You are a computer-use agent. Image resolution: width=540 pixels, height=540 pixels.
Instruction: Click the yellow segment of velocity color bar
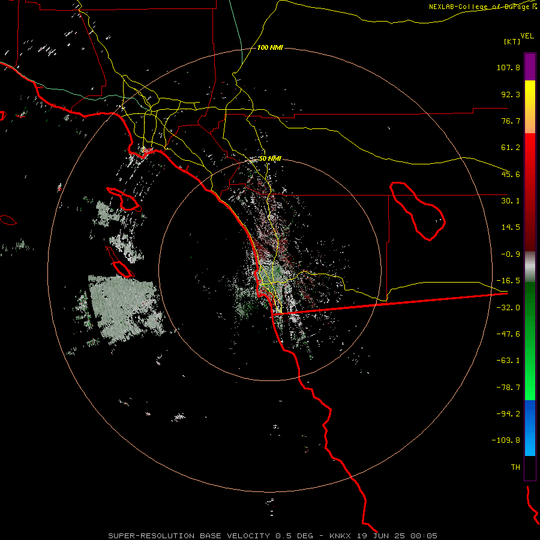(530, 107)
